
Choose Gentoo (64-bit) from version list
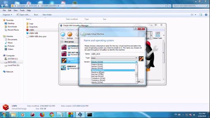(x=97, y=69)
